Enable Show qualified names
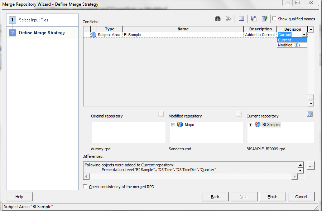Screen dimensions: 322x211 pyautogui.click(x=274, y=19)
